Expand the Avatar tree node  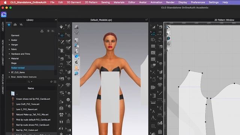(9, 40)
